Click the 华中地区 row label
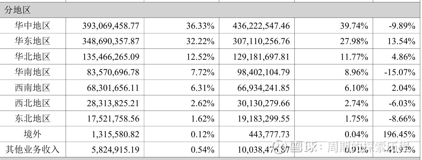The height and width of the screenshot is (160, 422). (x=33, y=26)
